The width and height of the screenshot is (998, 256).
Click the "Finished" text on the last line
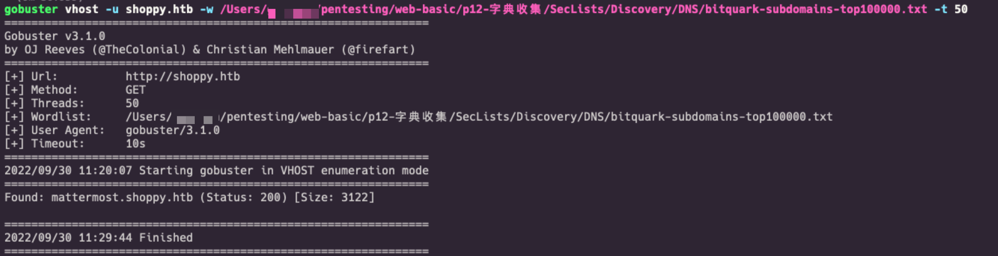(x=166, y=238)
